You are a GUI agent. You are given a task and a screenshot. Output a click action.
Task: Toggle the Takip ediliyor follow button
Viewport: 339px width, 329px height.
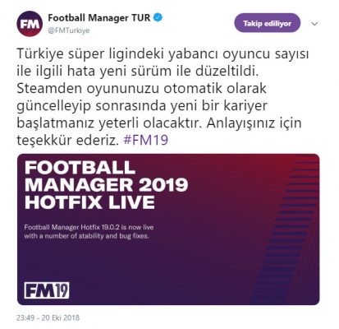pos(267,23)
